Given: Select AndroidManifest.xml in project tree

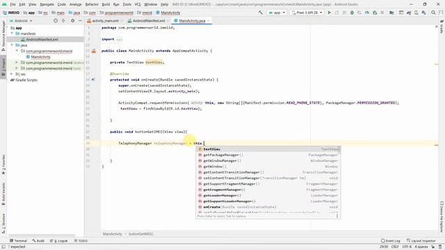Looking at the screenshot, I should coord(42,40).
